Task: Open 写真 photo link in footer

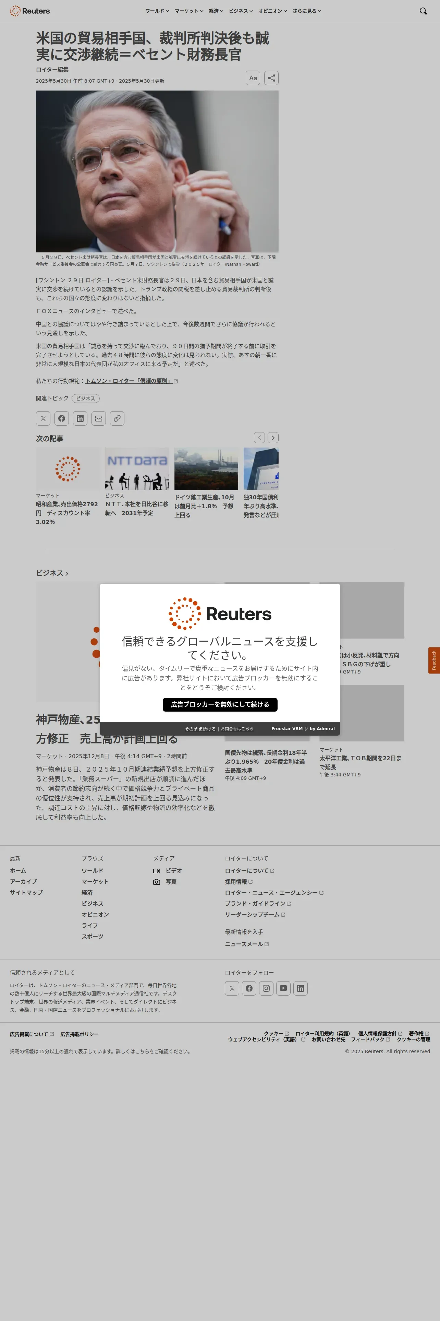Action: (x=165, y=882)
